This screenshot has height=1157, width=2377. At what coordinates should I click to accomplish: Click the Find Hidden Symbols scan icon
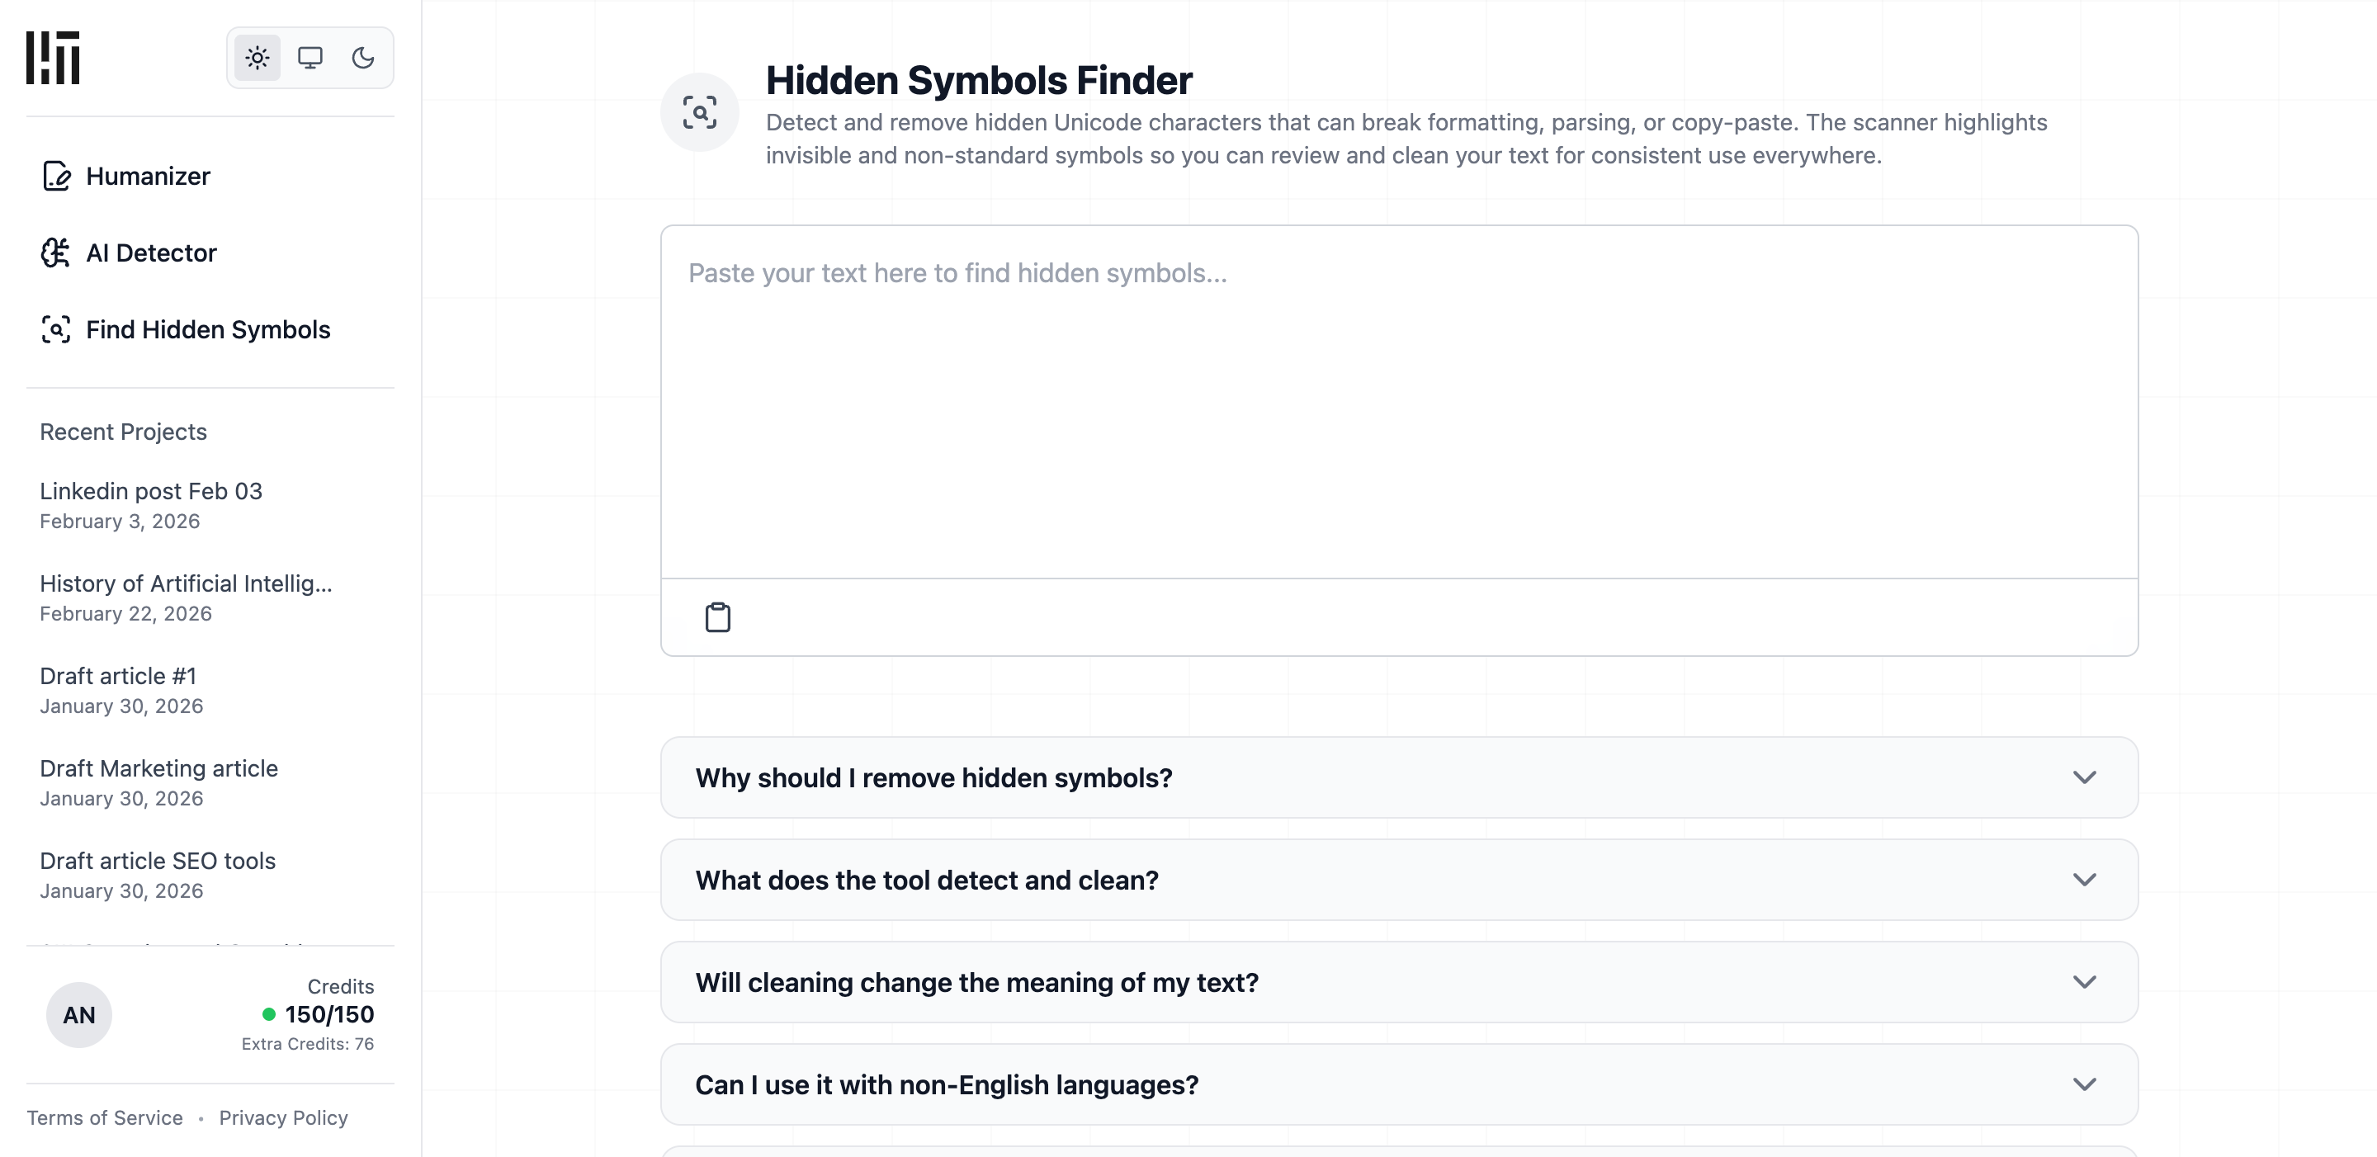click(56, 329)
